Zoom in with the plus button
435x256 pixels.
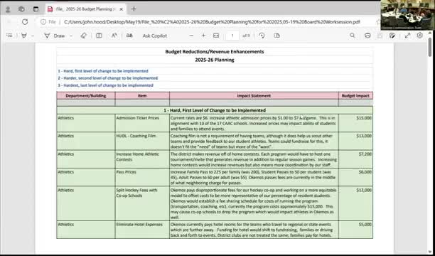[203, 36]
